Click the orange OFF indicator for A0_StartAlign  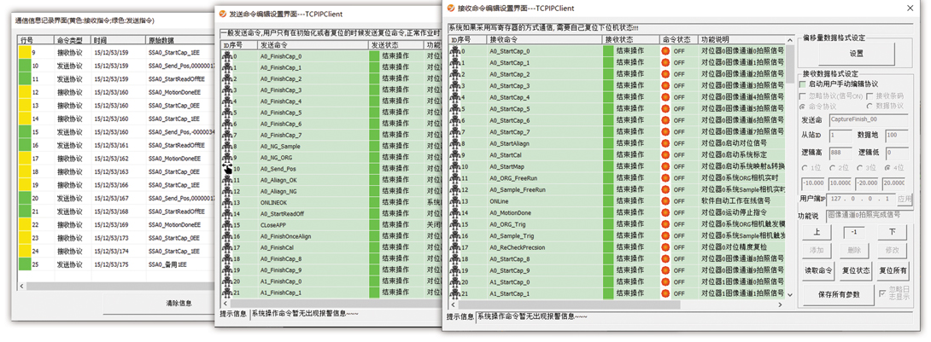665,144
